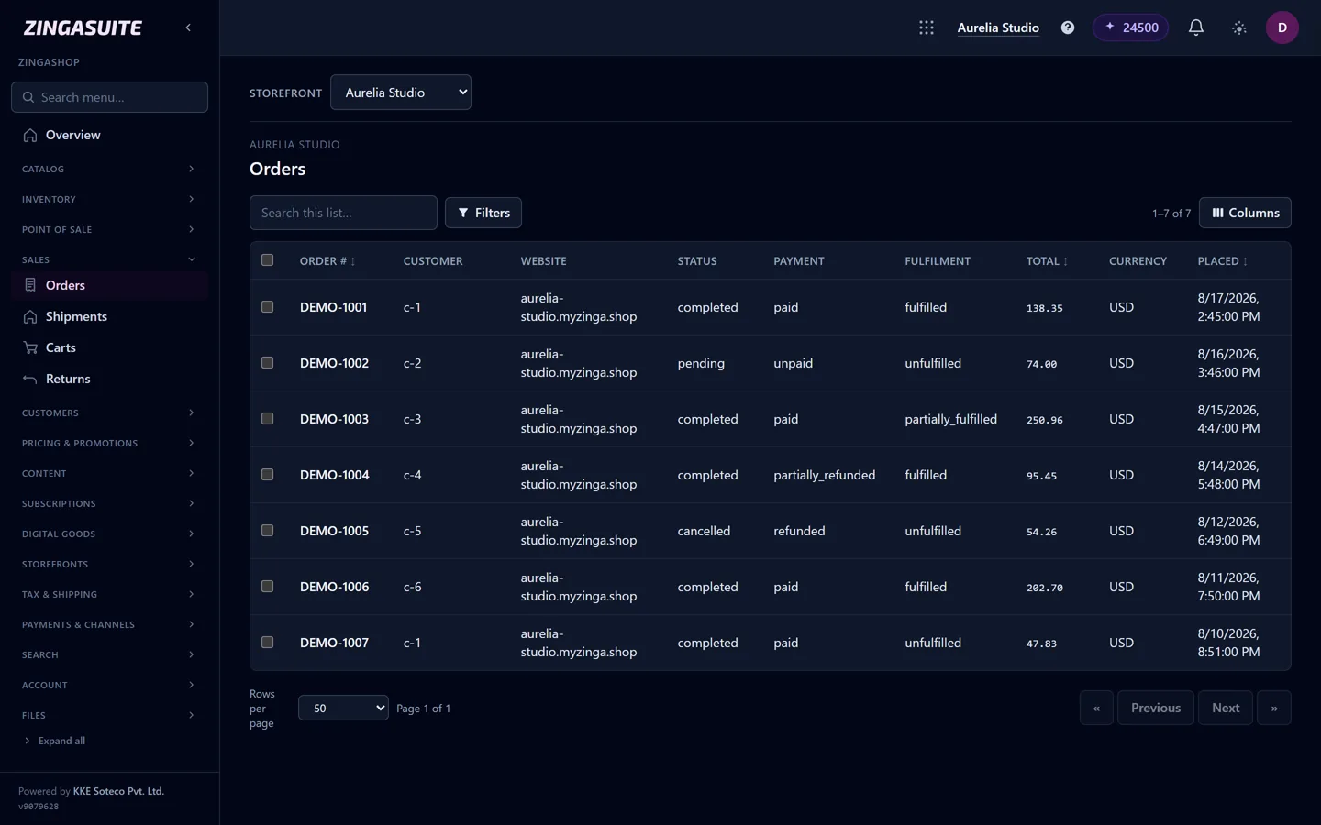Expand the Tax & Shipping section
Screen dimensions: 1321x825
[x=109, y=594]
